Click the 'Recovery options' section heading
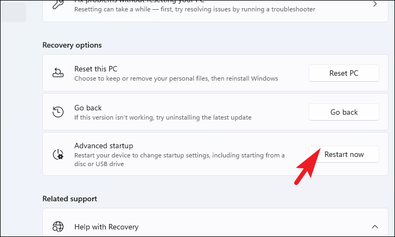This screenshot has width=395, height=237. tap(72, 45)
